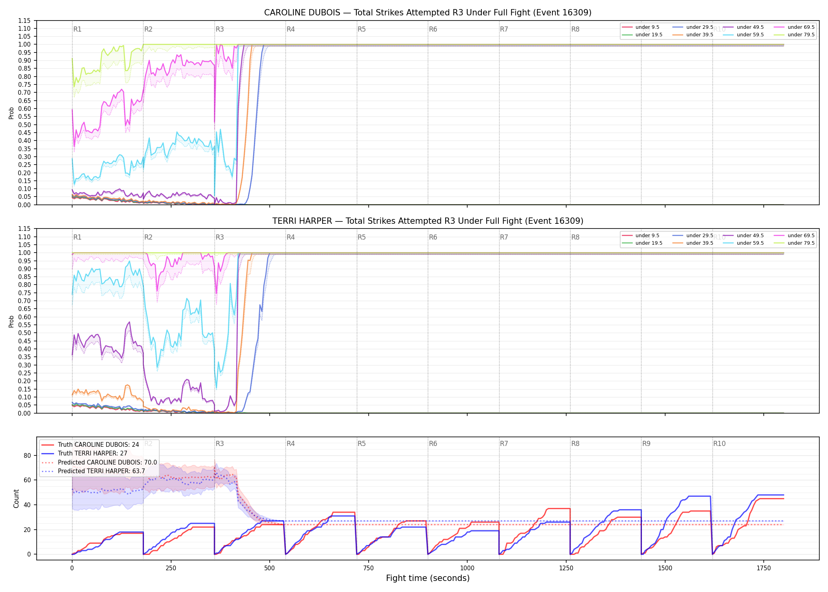Click 'Predicted TERRI HARPER: 63.7' legend entry
The image size is (828, 592).
coord(93,471)
